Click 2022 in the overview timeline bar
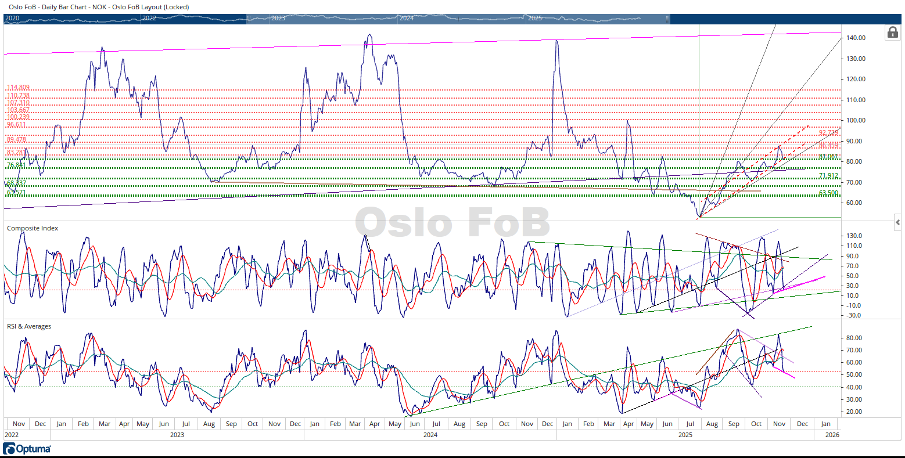The image size is (905, 458). coord(149,19)
